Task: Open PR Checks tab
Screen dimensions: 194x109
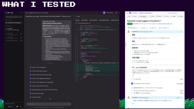Action: [x=153, y=28]
